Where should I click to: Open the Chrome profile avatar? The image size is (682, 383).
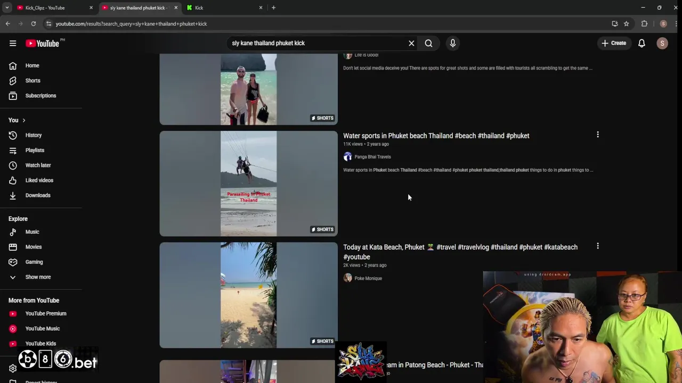pos(663,23)
